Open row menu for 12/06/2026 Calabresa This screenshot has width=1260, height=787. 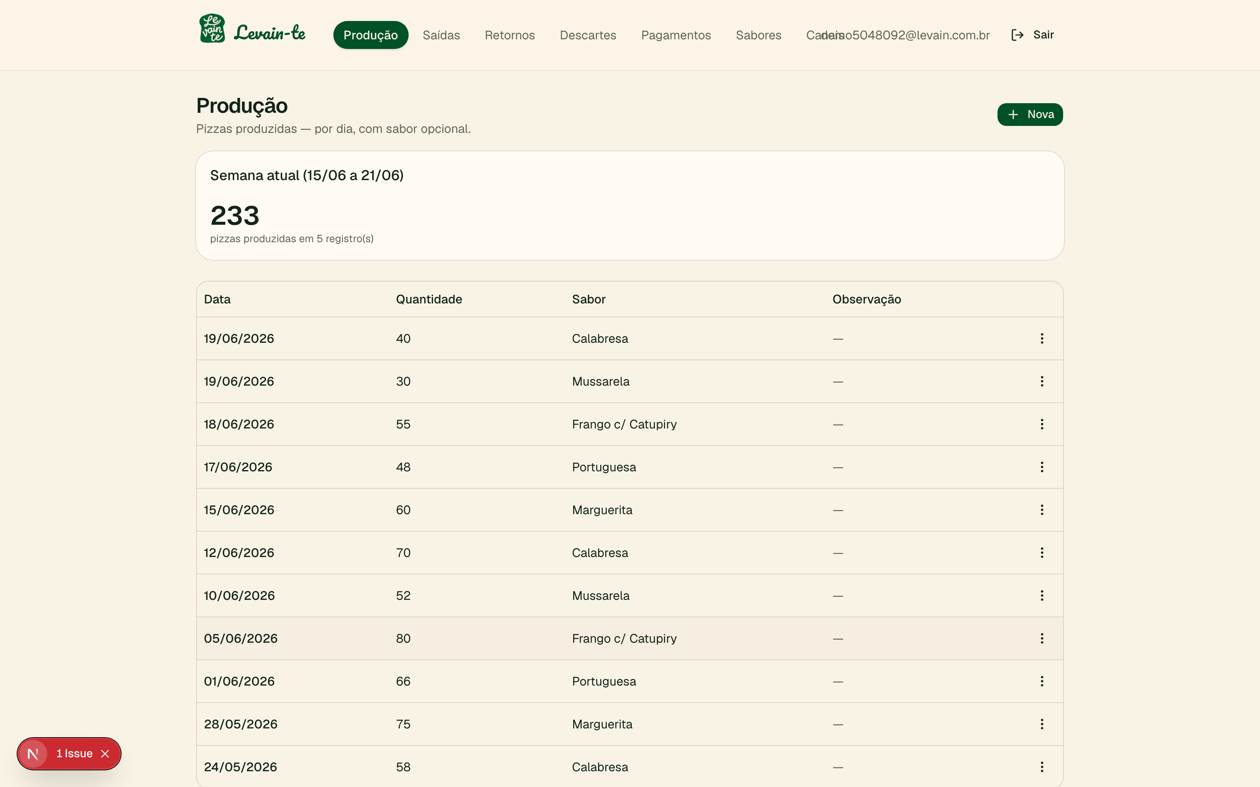pyautogui.click(x=1042, y=552)
